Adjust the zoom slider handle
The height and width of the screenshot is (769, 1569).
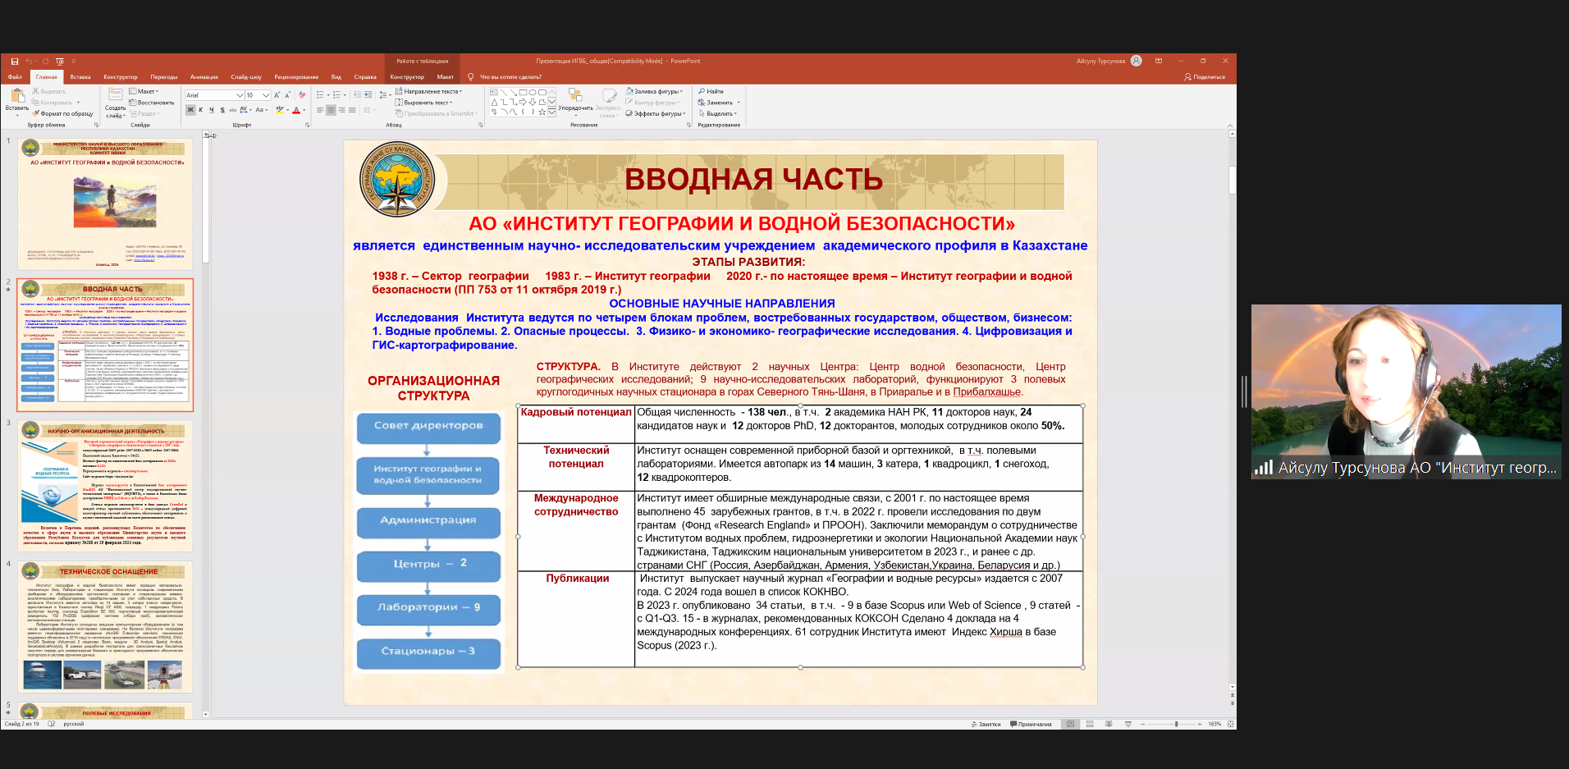coord(1176,724)
